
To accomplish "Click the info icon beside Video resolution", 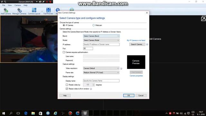I will 121,69.
